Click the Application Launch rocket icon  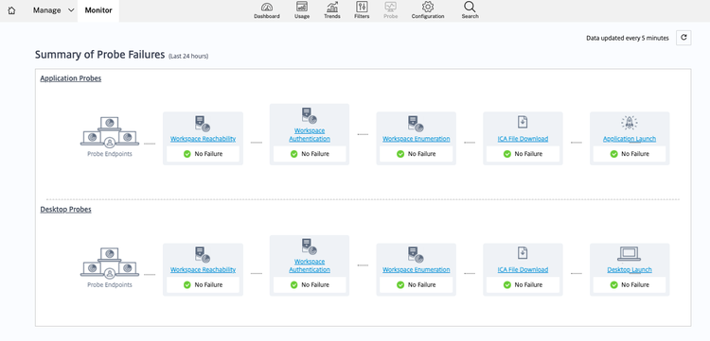click(x=629, y=123)
